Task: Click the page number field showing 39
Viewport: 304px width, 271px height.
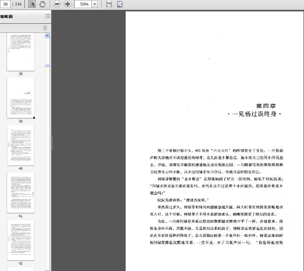Action: (5, 4)
